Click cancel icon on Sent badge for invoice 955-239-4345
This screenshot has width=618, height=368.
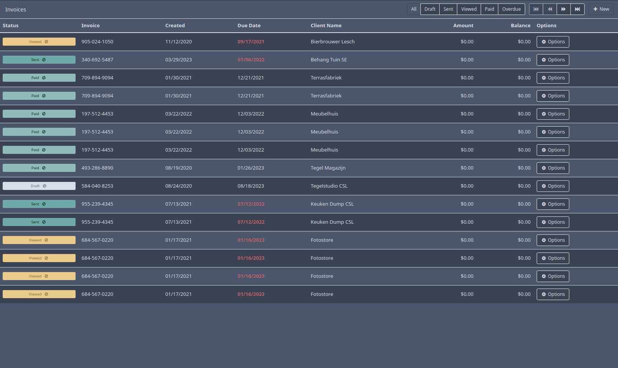pyautogui.click(x=44, y=204)
